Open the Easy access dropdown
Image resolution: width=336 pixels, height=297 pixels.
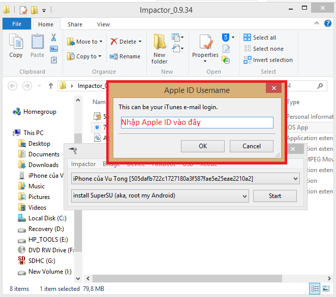[177, 49]
